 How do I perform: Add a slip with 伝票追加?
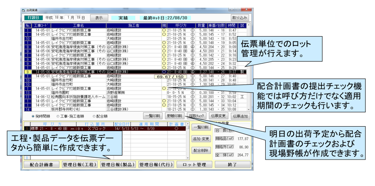pyautogui.click(x=240, y=116)
